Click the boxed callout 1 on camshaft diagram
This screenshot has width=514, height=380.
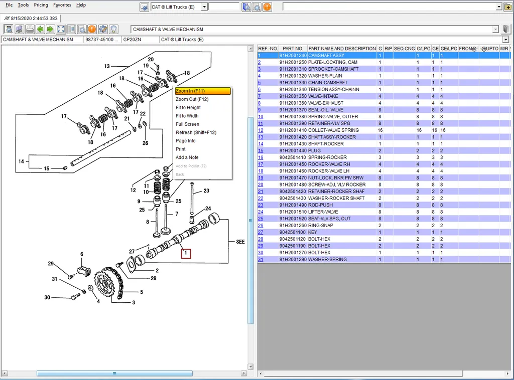186,253
